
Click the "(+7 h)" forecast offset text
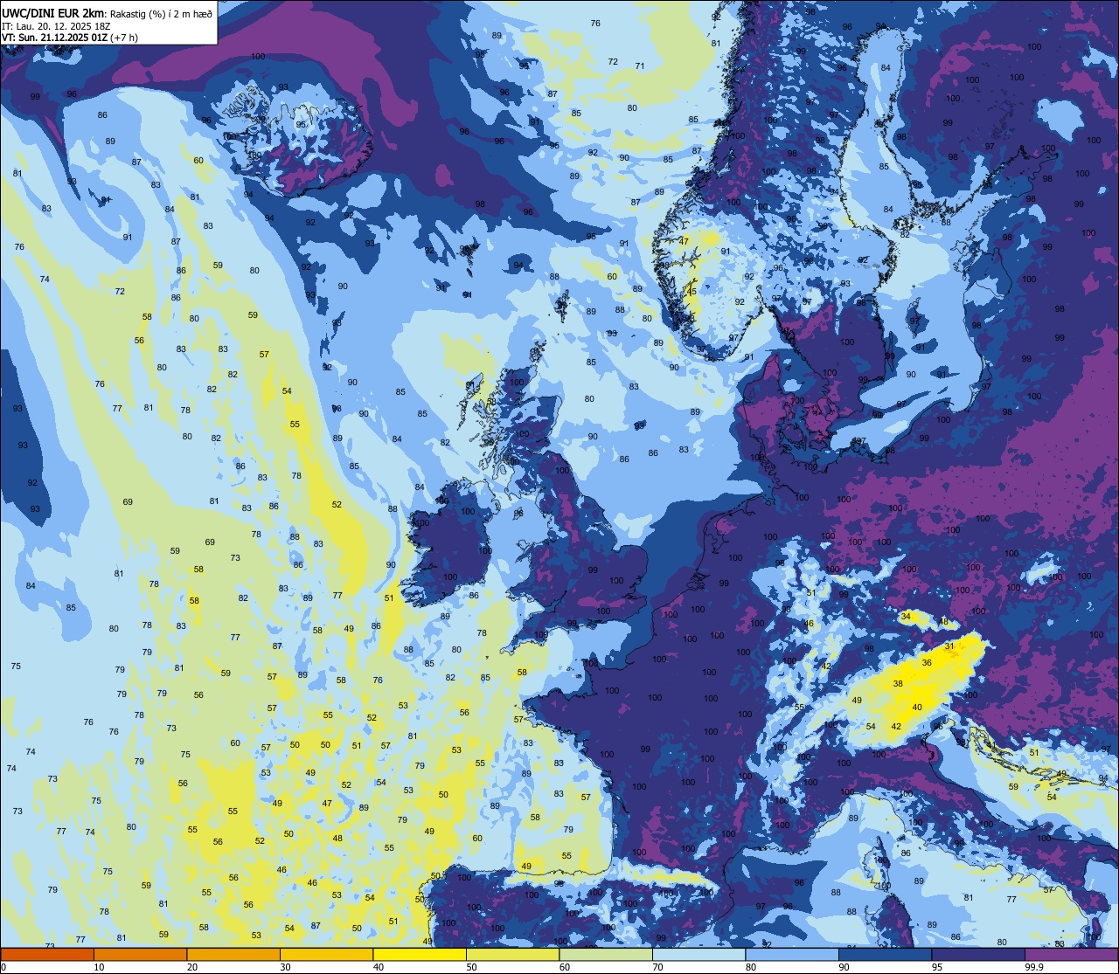pyautogui.click(x=123, y=37)
